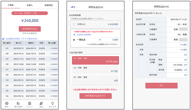Tap the 101:本店 民間財形 account pill

point(30,13)
